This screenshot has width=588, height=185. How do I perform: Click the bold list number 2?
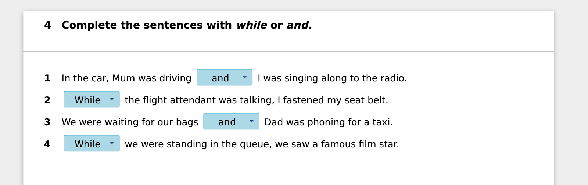tap(47, 100)
